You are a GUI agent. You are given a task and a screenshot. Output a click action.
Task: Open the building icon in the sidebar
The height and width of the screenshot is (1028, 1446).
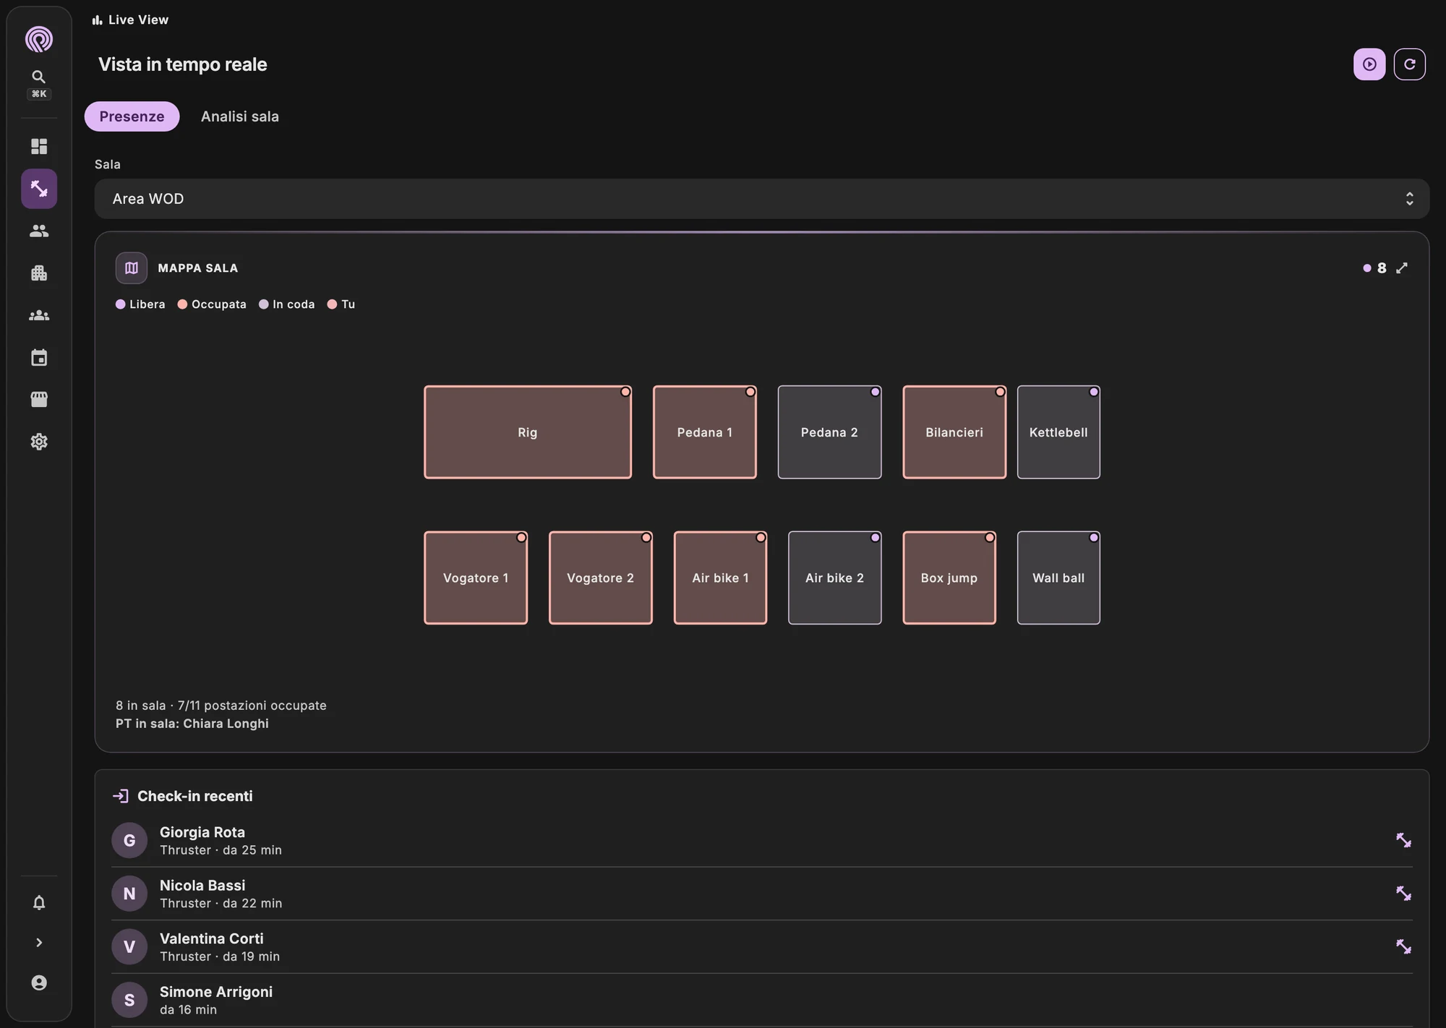[39, 273]
